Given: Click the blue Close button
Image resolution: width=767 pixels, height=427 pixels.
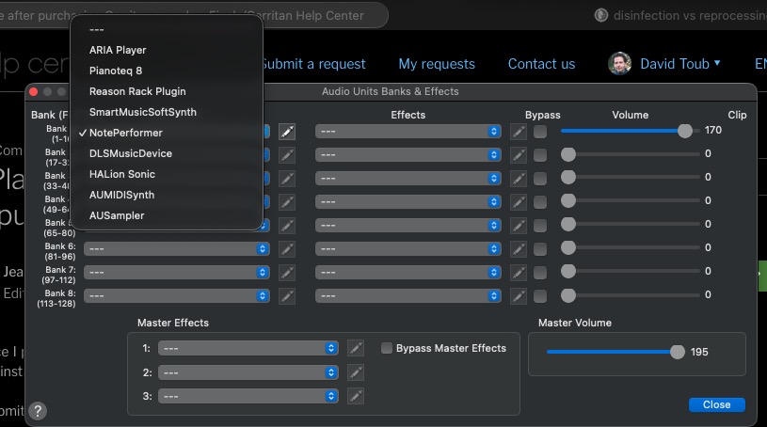Looking at the screenshot, I should 716,404.
